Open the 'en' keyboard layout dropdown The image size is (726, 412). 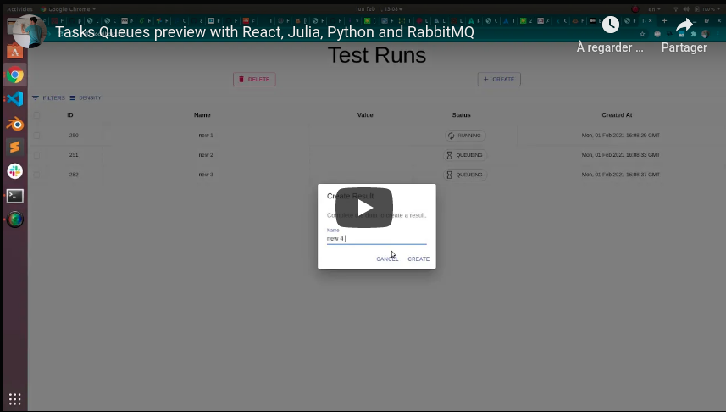point(654,8)
